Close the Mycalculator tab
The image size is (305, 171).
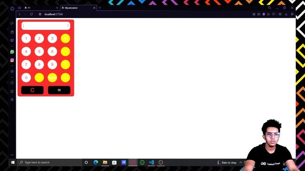pyautogui.click(x=94, y=8)
